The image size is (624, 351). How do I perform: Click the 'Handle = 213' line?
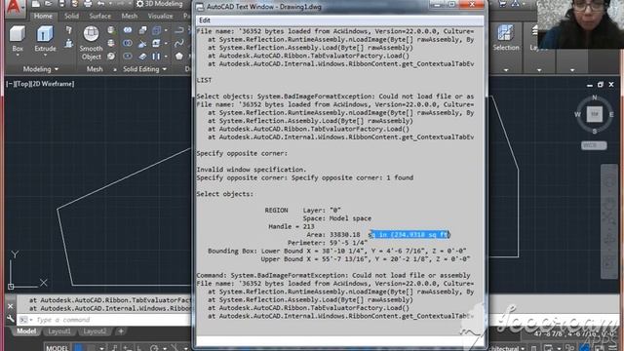(292, 226)
